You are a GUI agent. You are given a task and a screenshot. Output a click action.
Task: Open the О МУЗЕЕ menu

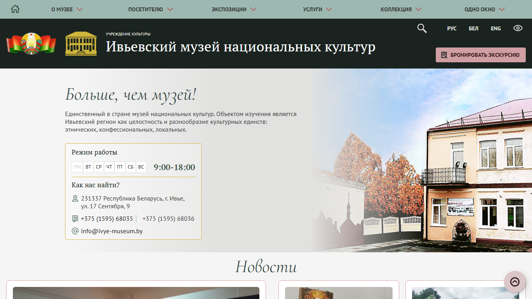[62, 9]
